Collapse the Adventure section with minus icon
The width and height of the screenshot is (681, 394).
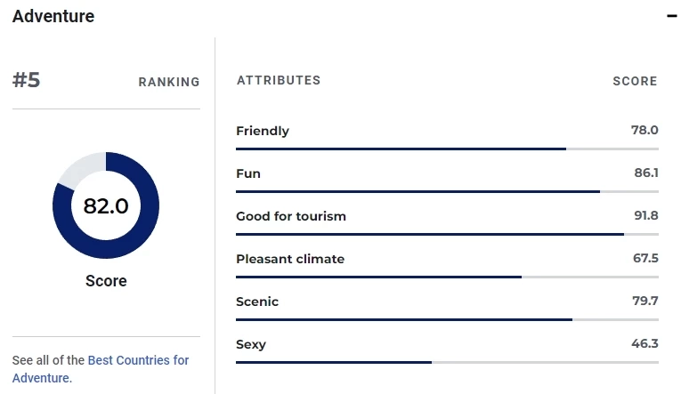click(x=671, y=17)
